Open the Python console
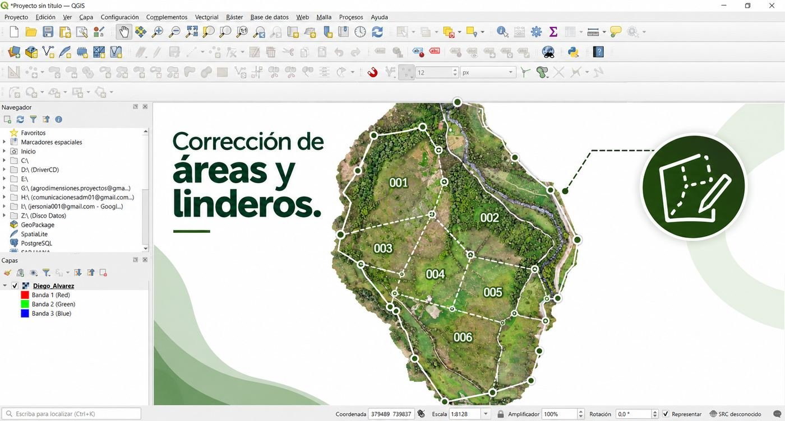Viewport: 785px width, 421px height. 573,52
